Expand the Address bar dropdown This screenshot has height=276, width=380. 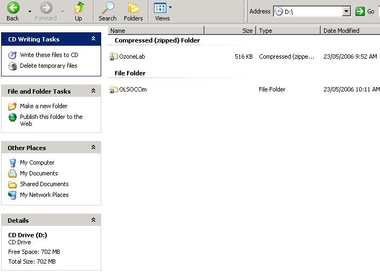[347, 11]
